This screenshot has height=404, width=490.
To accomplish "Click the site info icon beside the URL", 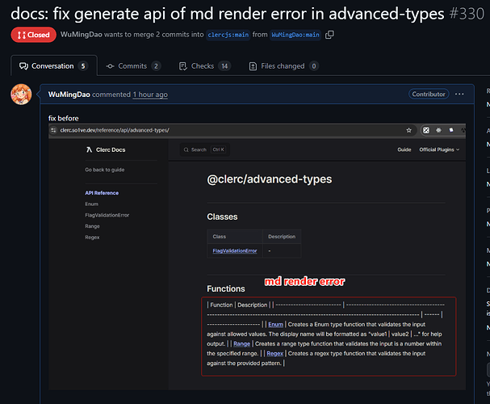I will point(53,130).
